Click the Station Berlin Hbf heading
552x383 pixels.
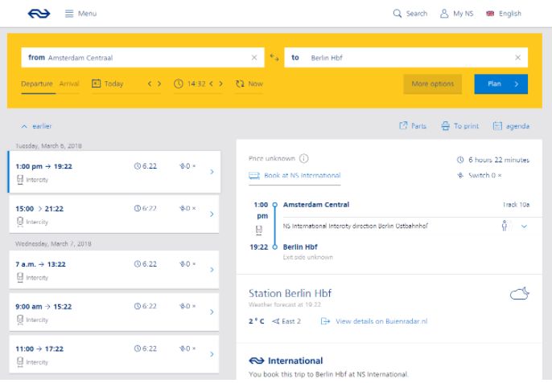(x=290, y=293)
